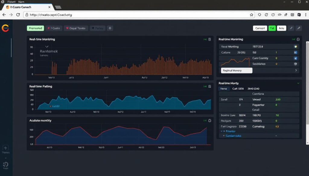This screenshot has height=176, width=309.
Task: Open the Nem menu in title bar
Action: click(21, 2)
